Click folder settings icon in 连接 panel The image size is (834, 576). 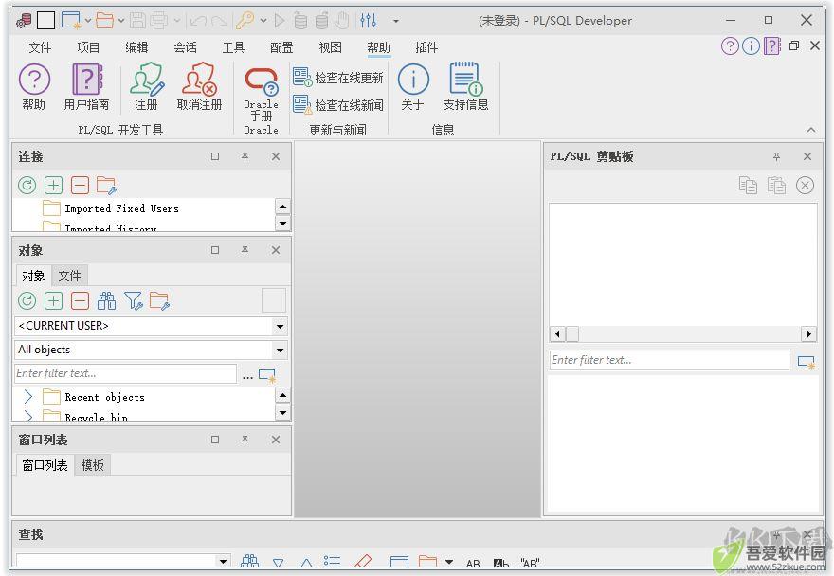106,186
